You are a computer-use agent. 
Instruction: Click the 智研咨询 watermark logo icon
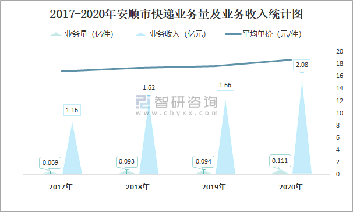(143, 102)
